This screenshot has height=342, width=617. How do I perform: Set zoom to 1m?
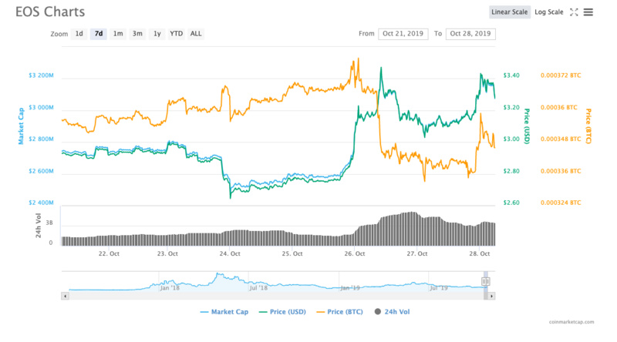(118, 34)
